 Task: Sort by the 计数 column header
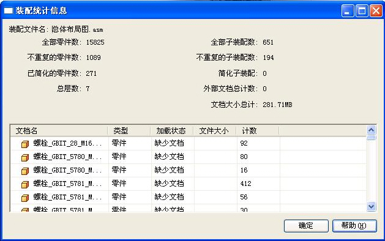coord(258,131)
